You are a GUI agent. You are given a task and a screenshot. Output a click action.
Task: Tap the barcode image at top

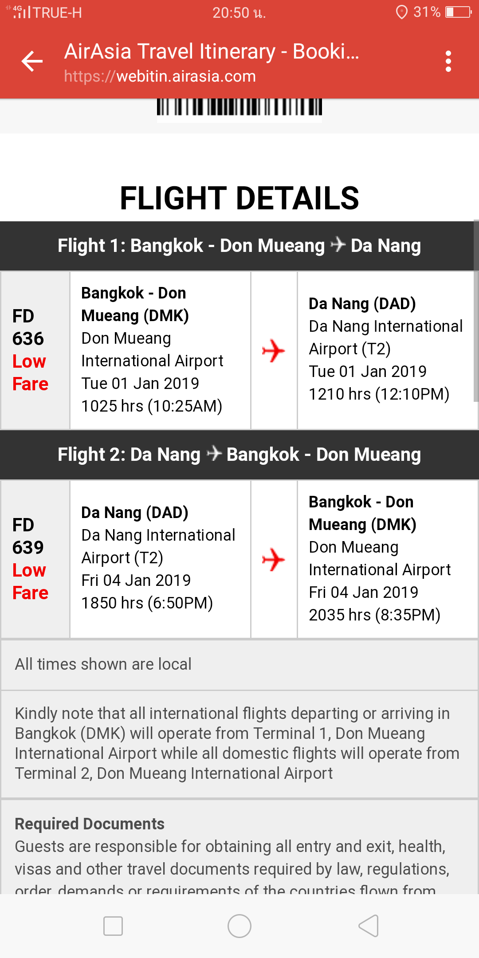[x=239, y=108]
